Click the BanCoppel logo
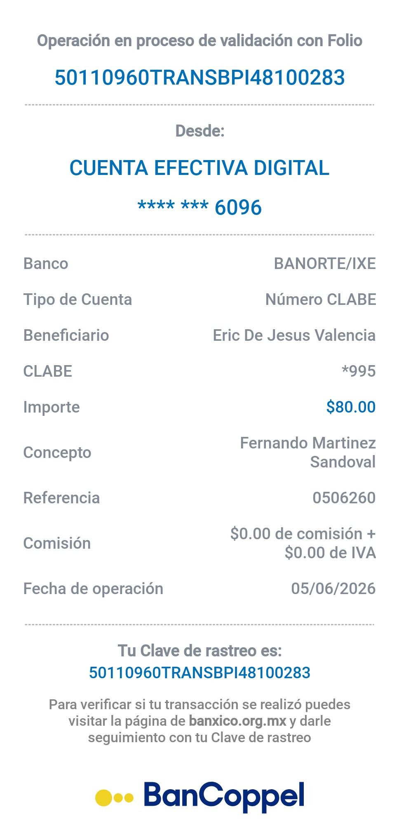This screenshot has height=821, width=399. tap(200, 797)
